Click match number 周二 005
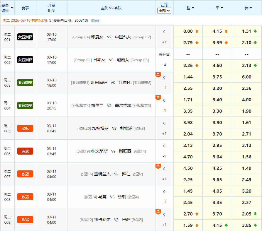The image size is (262, 231). tap(7, 129)
